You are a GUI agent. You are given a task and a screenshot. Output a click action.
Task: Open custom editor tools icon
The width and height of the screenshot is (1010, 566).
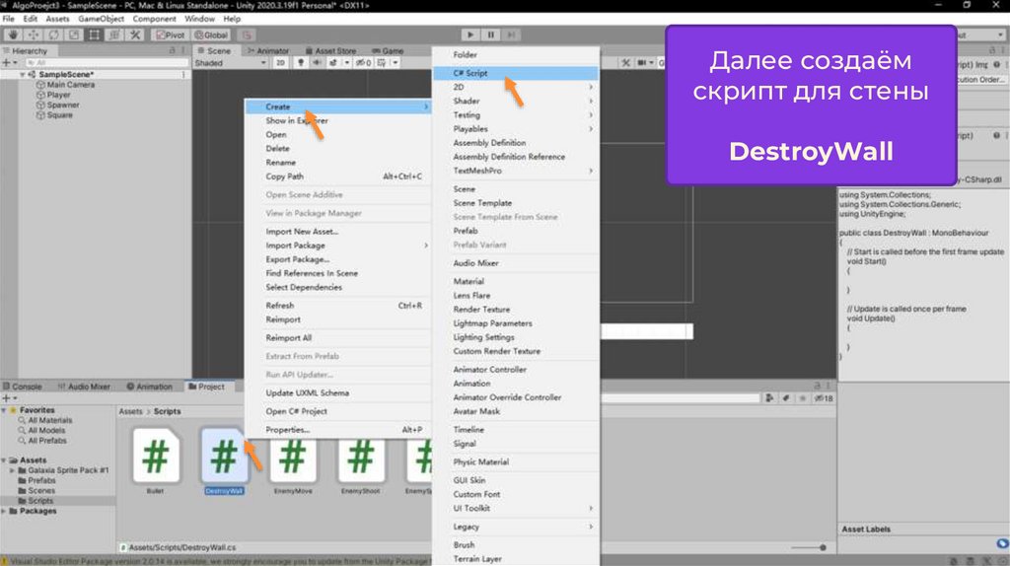coord(135,35)
